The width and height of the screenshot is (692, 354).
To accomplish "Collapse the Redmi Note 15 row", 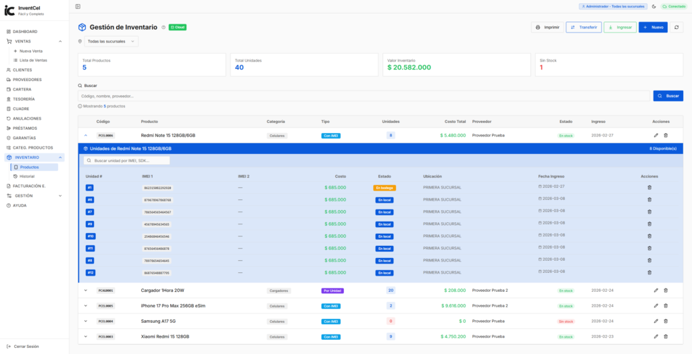I will click(86, 135).
